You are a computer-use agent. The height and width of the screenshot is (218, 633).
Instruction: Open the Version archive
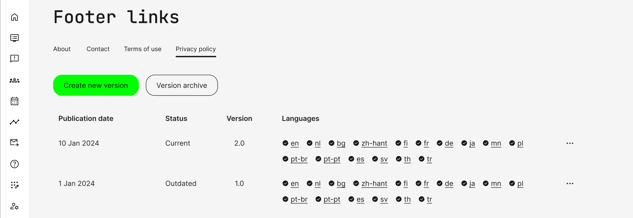coord(182,85)
